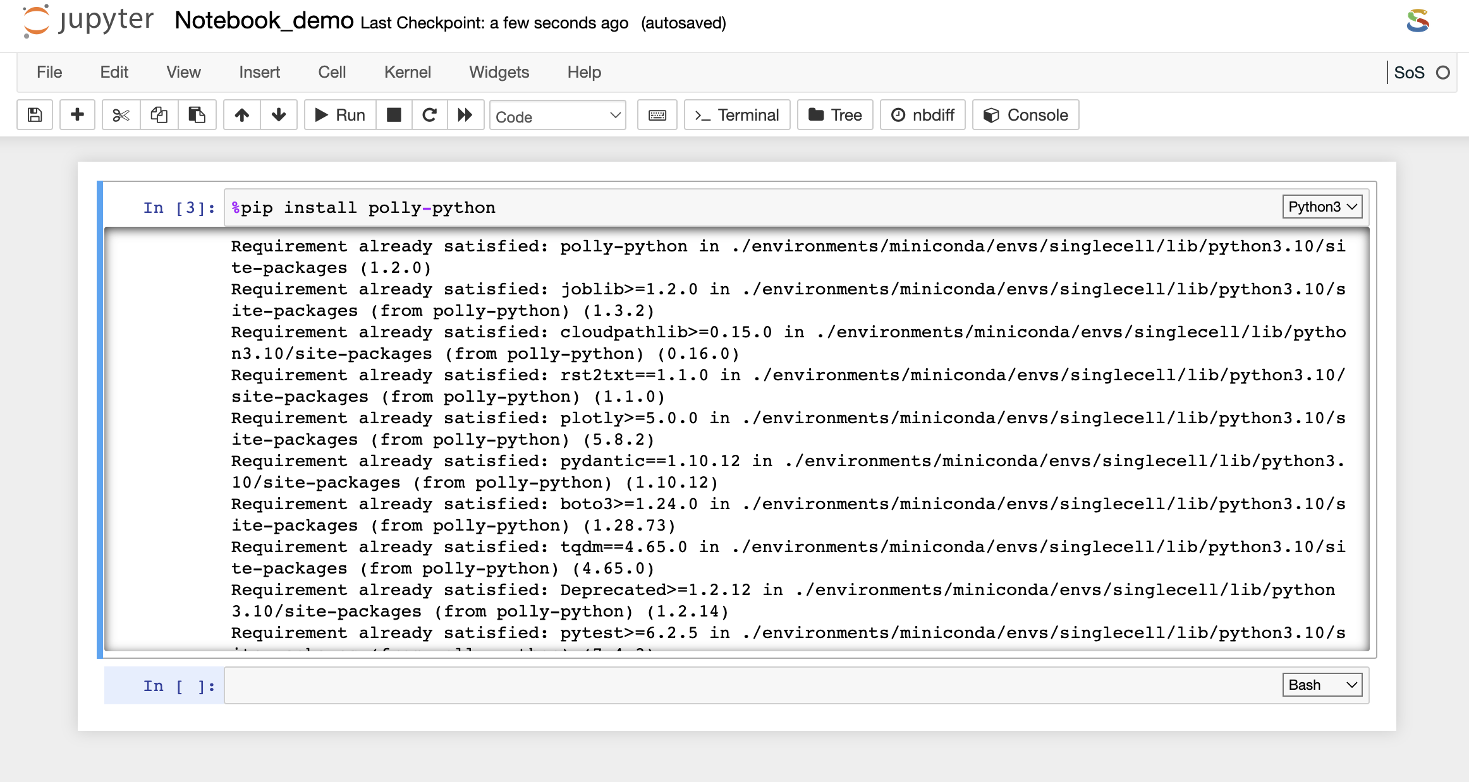Open the Cell menu

coord(332,72)
